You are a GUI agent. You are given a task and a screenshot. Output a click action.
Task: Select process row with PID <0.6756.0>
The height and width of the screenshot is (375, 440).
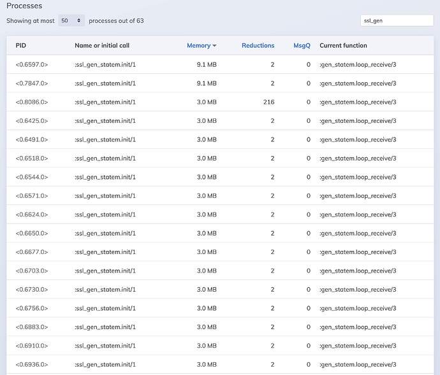tap(220, 308)
